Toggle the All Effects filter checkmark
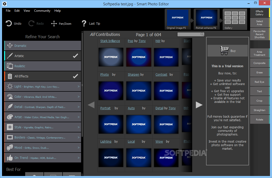Image resolution: width=272 pixels, height=178 pixels. click(75, 76)
